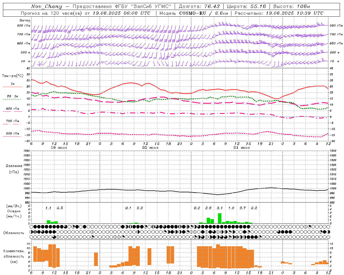Click the 'Высота: 106м' elevation text

tap(292, 6)
